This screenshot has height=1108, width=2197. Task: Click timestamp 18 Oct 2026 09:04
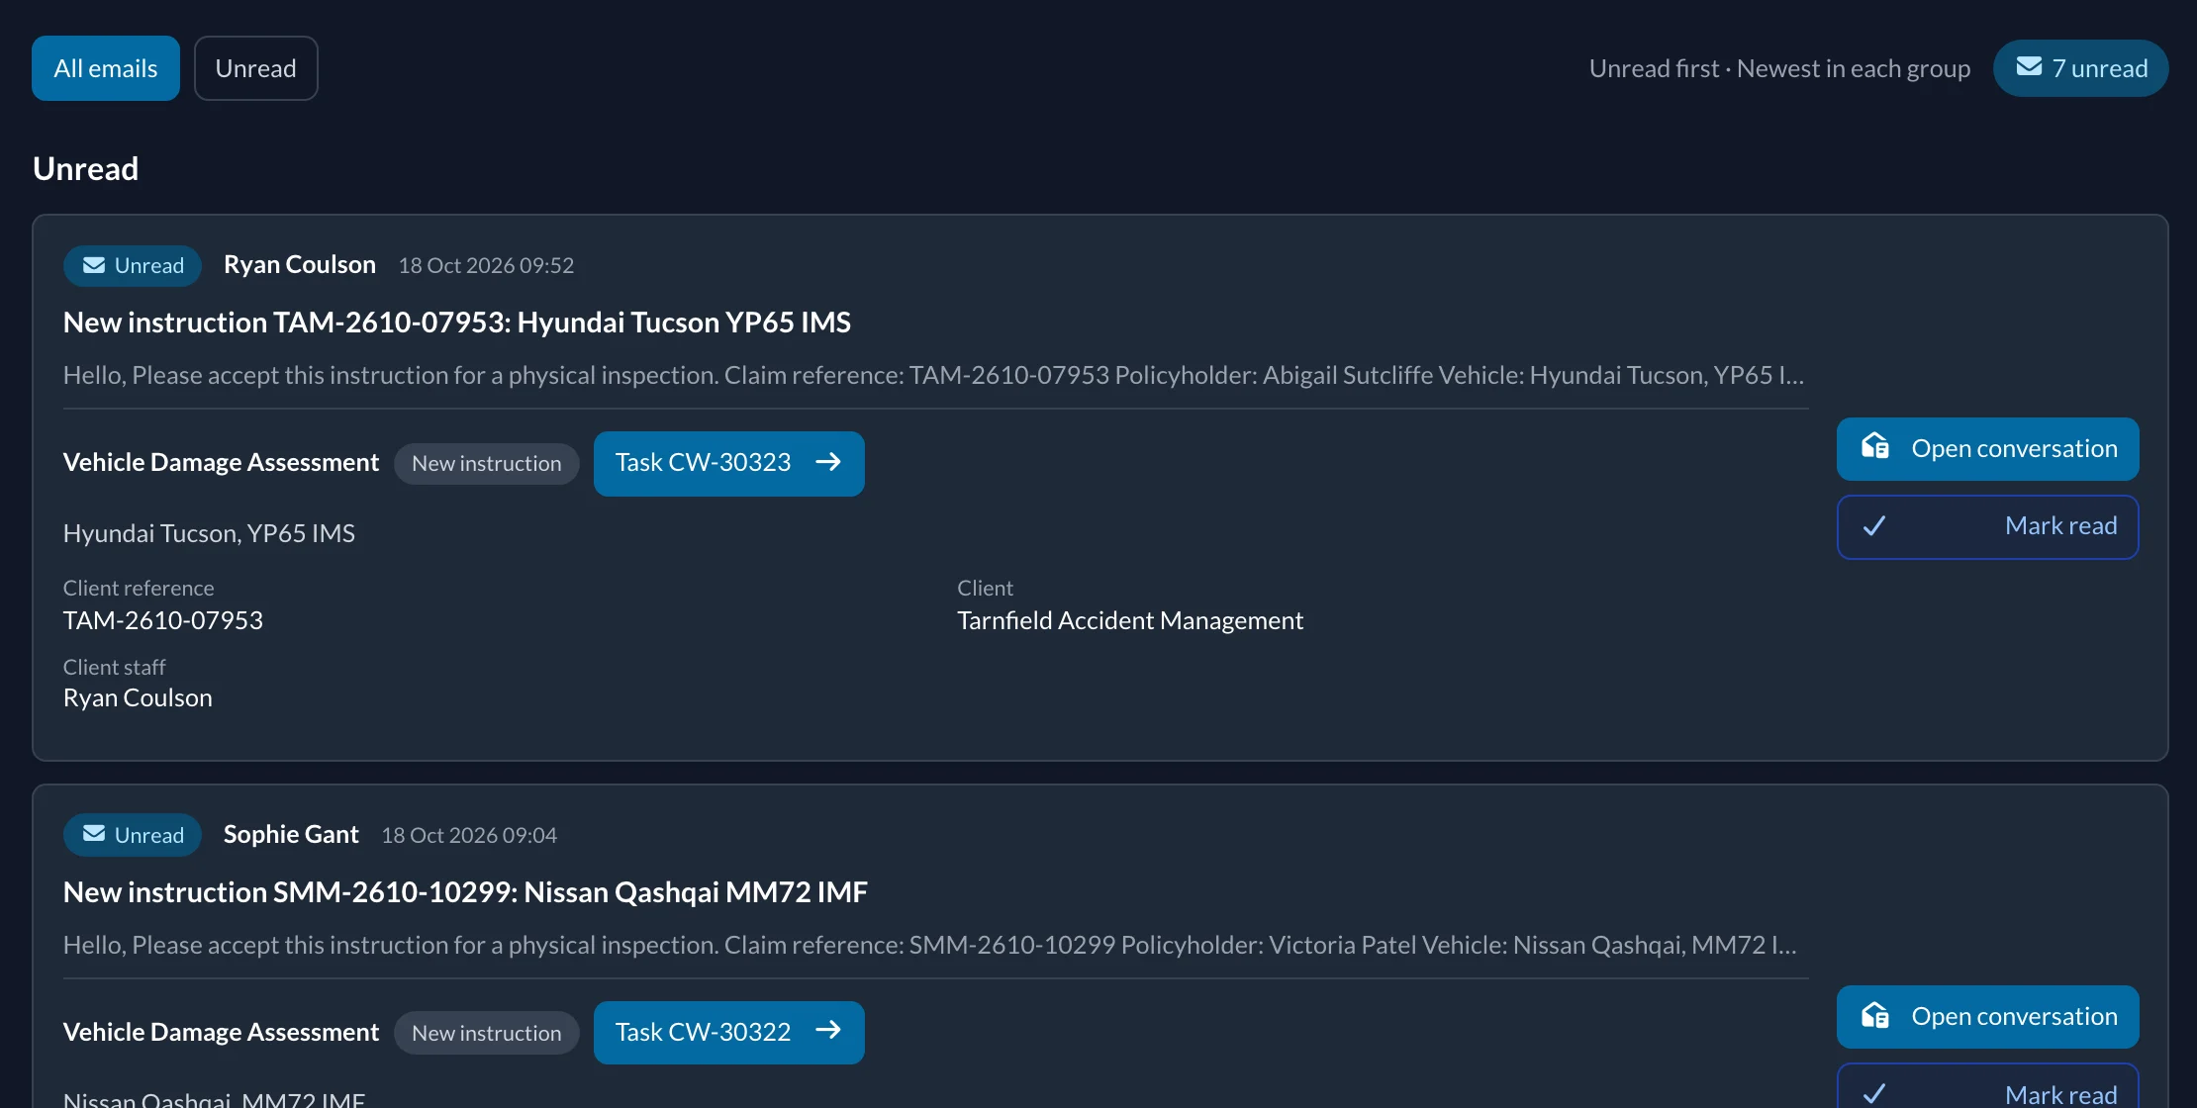pyautogui.click(x=469, y=836)
